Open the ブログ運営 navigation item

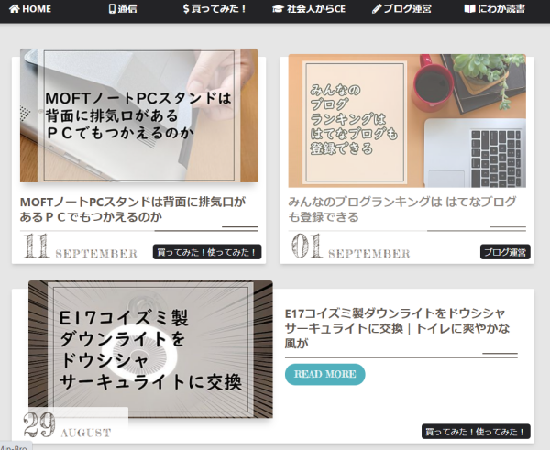coord(401,9)
